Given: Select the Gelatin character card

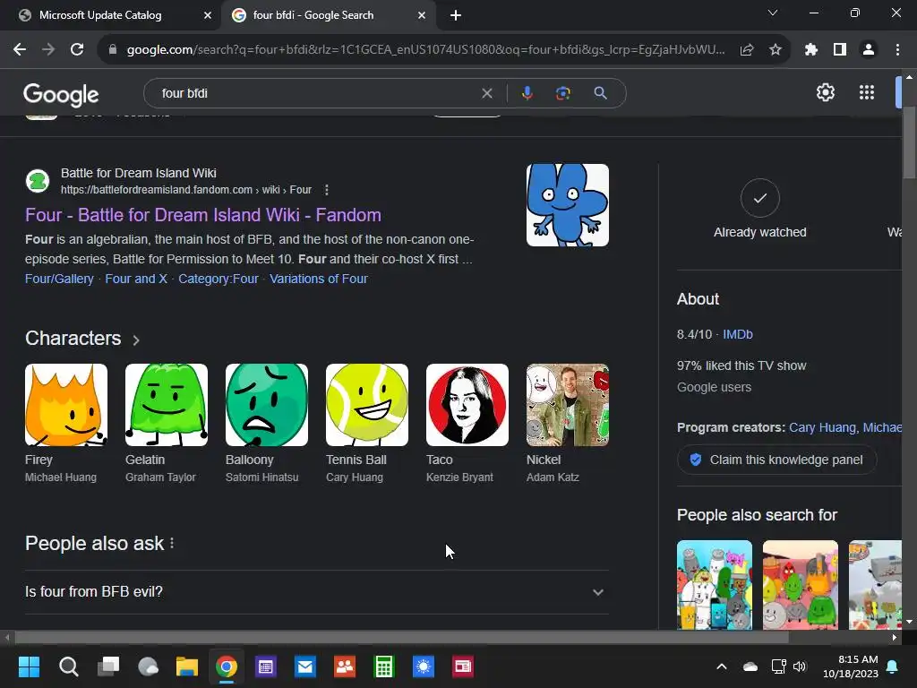Looking at the screenshot, I should coord(166,424).
